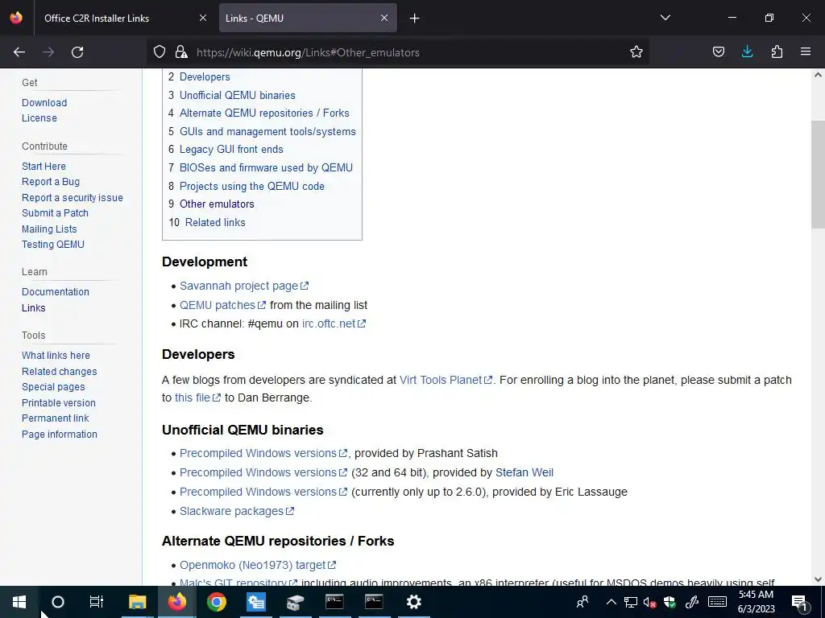This screenshot has height=618, width=825.
Task: Open the Settings gear on taskbar
Action: 414,602
